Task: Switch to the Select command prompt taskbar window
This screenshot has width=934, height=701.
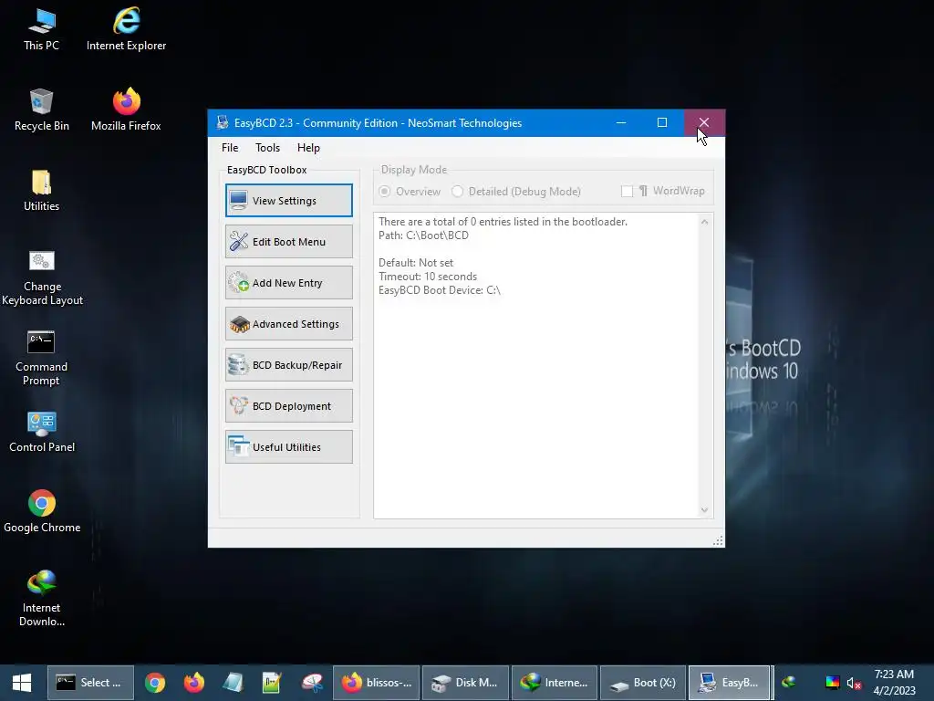Action: [x=90, y=683]
